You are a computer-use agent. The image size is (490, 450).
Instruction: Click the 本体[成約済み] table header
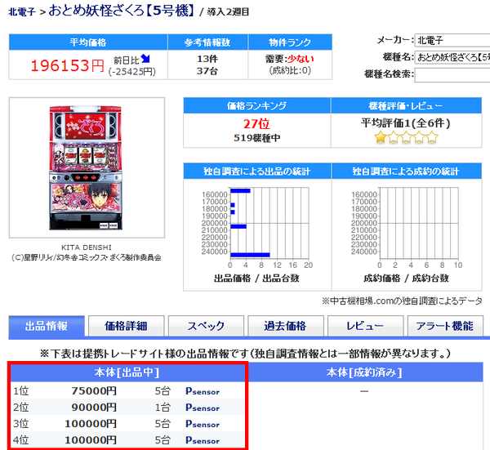coord(364,372)
